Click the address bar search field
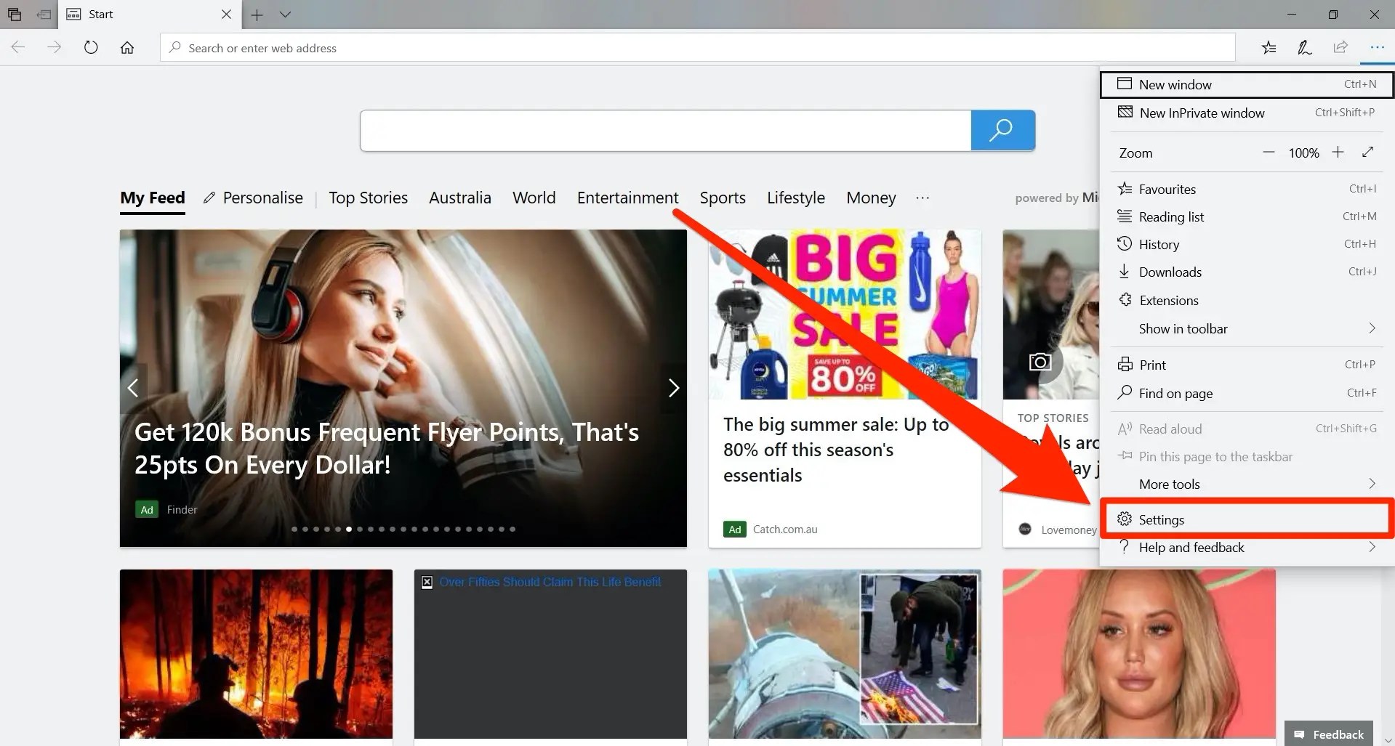 point(697,48)
